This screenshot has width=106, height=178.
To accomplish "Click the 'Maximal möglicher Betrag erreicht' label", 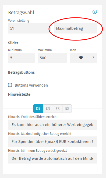I will (x=46, y=134).
